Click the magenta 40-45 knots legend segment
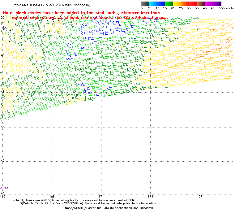This screenshot has height=213, width=235. point(209,4)
